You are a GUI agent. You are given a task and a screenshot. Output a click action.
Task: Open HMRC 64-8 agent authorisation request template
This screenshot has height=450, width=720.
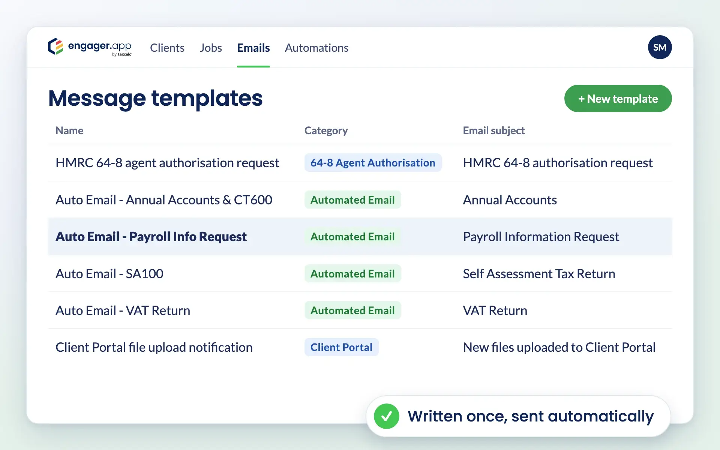point(167,163)
